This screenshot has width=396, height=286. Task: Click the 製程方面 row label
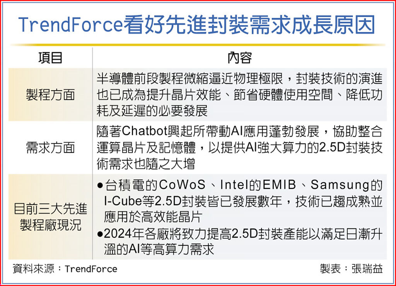tap(50, 95)
